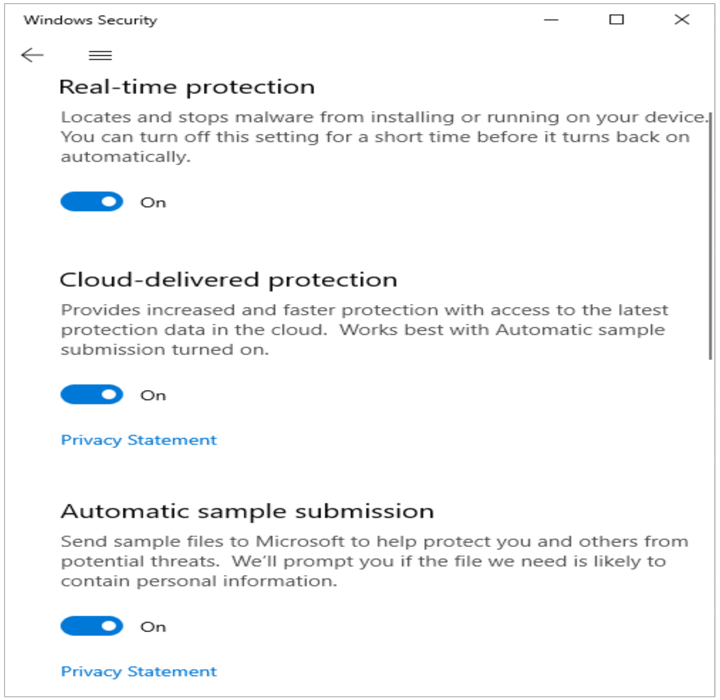Click the On label beside Cloud-delivered toggle
720x700 pixels.
pos(153,395)
